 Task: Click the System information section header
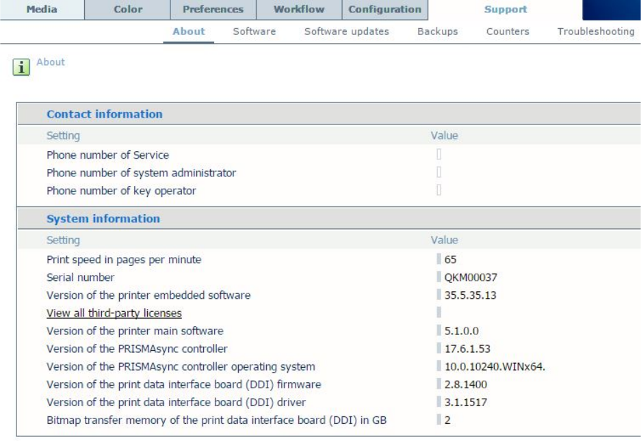(x=103, y=219)
